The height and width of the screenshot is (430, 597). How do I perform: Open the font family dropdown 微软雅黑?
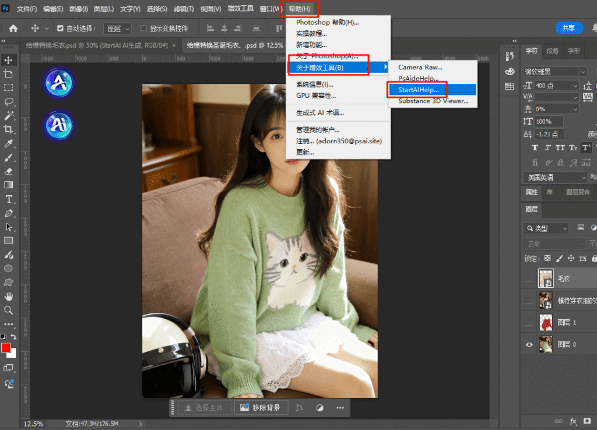555,72
